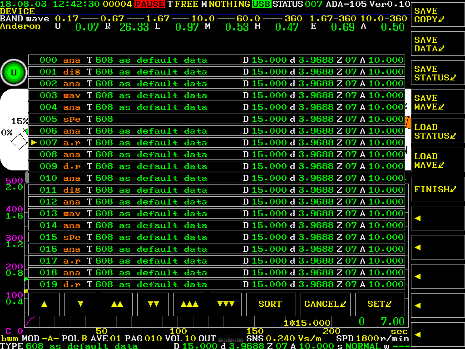Image resolution: width=465 pixels, height=349 pixels.
Task: Click the double up arrows button
Action: (117, 304)
